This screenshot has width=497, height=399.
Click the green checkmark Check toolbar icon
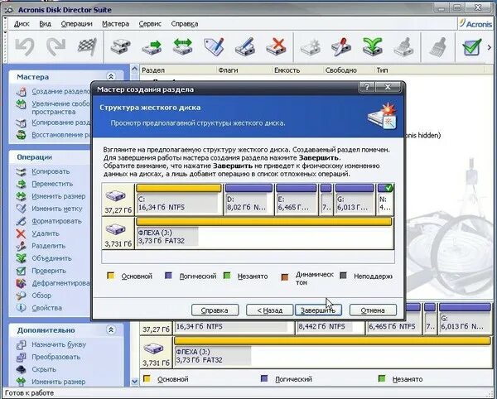coord(471,47)
